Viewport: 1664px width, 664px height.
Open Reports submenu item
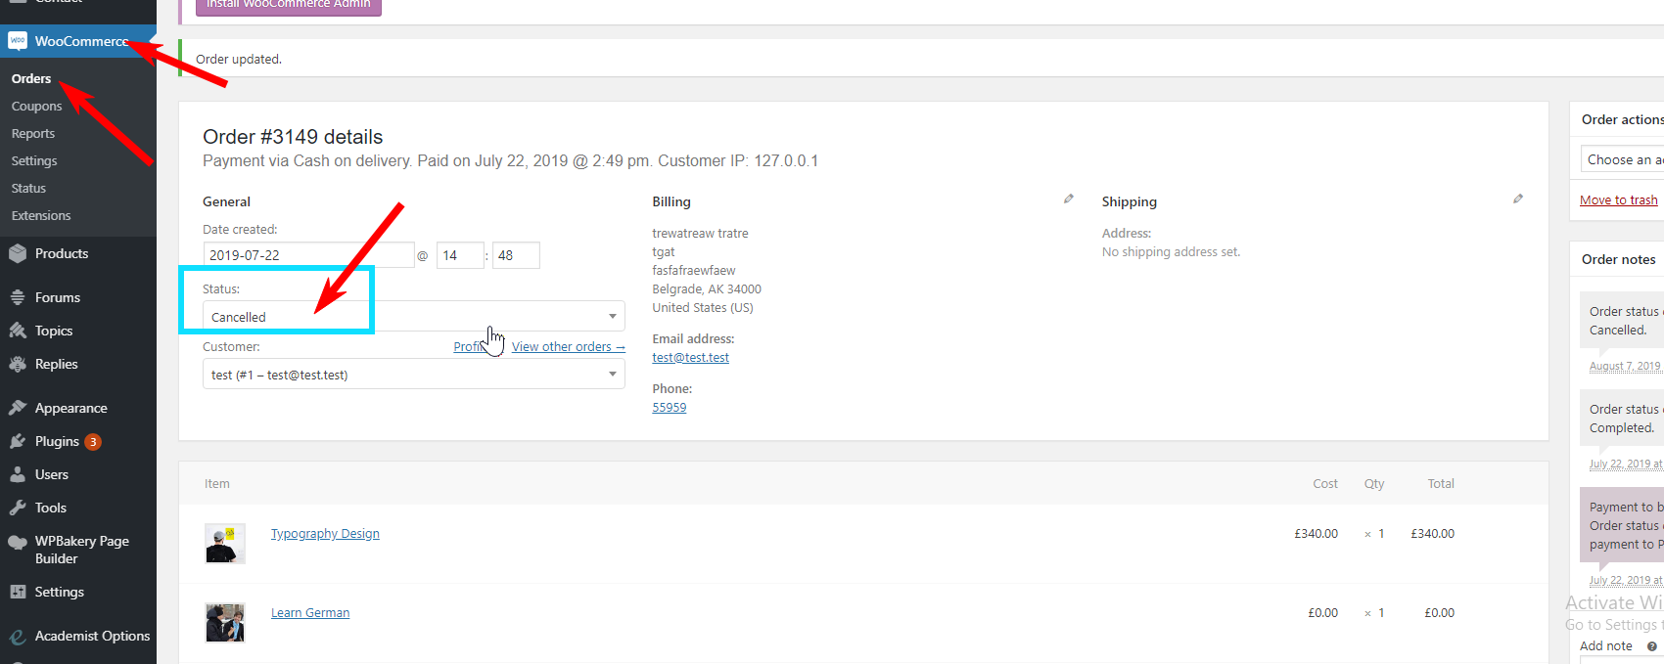coord(33,133)
